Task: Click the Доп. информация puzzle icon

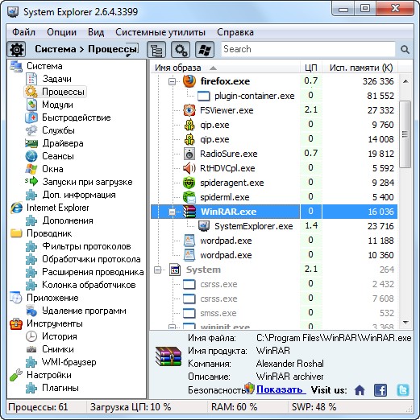Action: 31,195
